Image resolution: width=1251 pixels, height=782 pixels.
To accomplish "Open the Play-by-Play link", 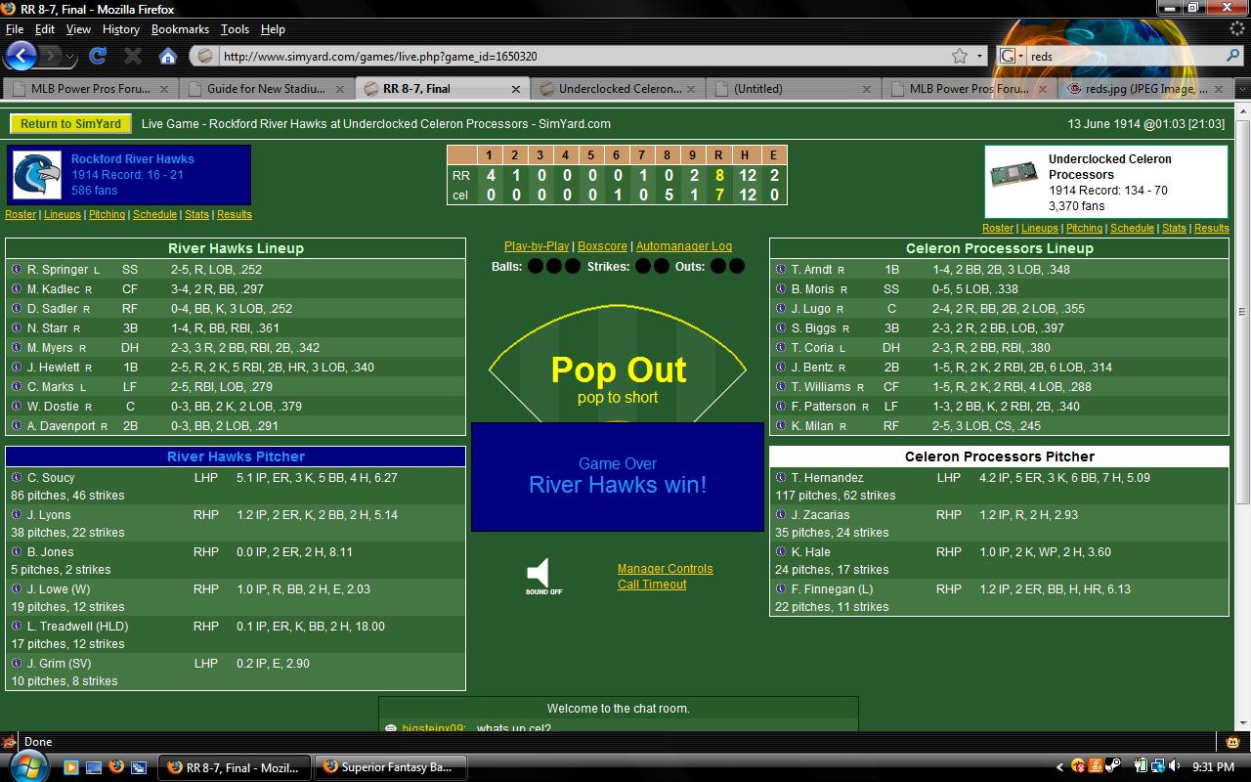I will point(537,246).
